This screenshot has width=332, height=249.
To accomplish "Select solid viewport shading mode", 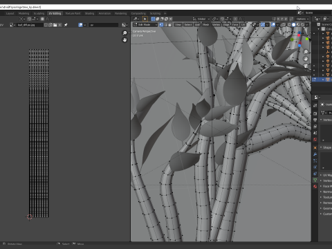I will click(x=293, y=25).
